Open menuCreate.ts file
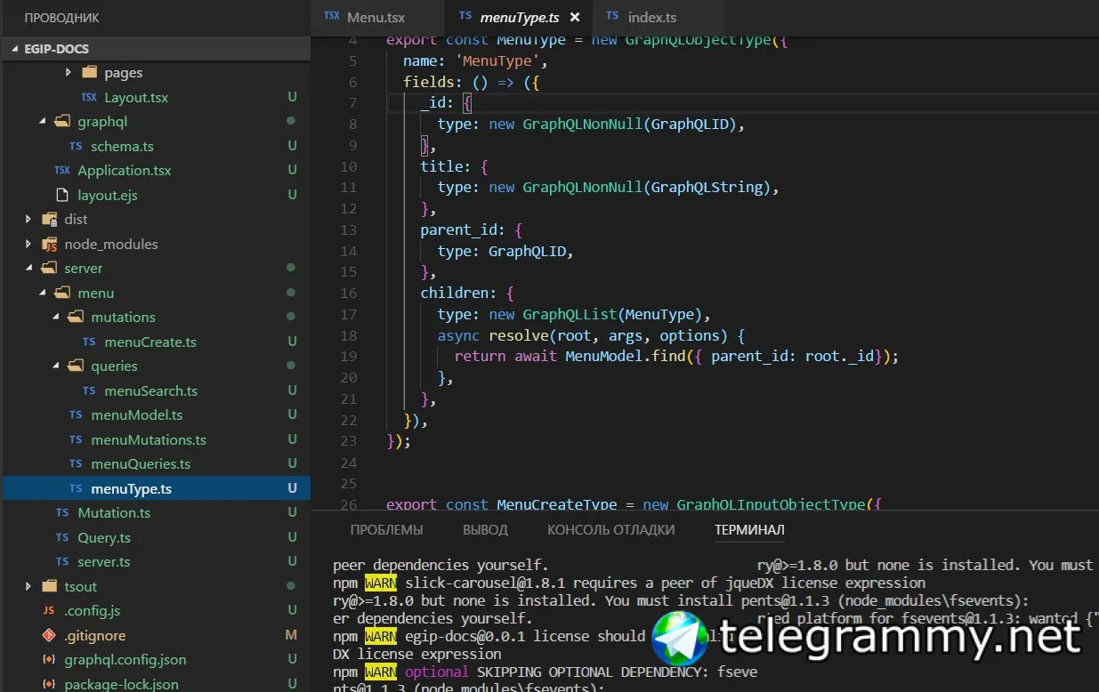The height and width of the screenshot is (692, 1099). (150, 342)
